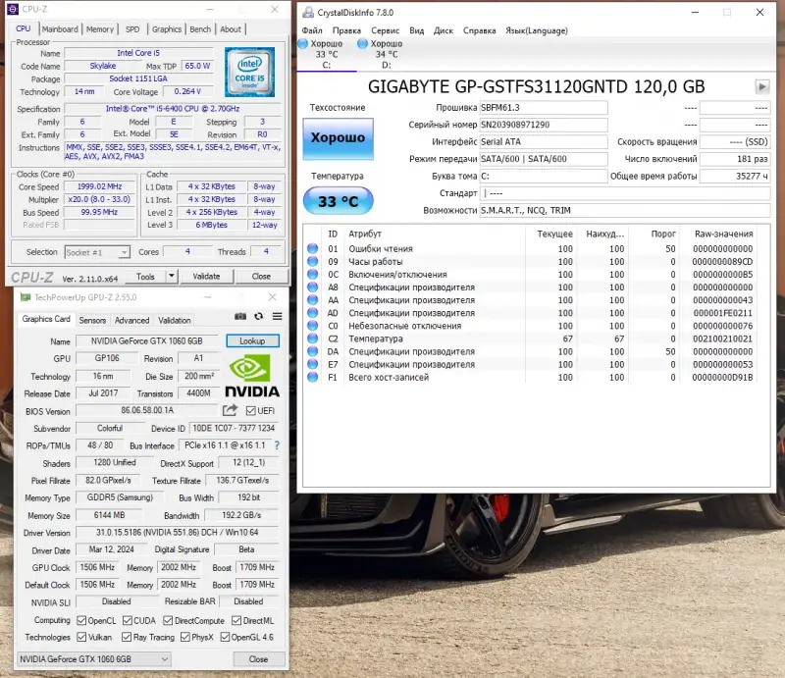
Task: Click status circle for attribute AD row
Action: 312,313
